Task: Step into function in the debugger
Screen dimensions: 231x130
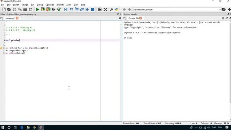Action: (77, 9)
